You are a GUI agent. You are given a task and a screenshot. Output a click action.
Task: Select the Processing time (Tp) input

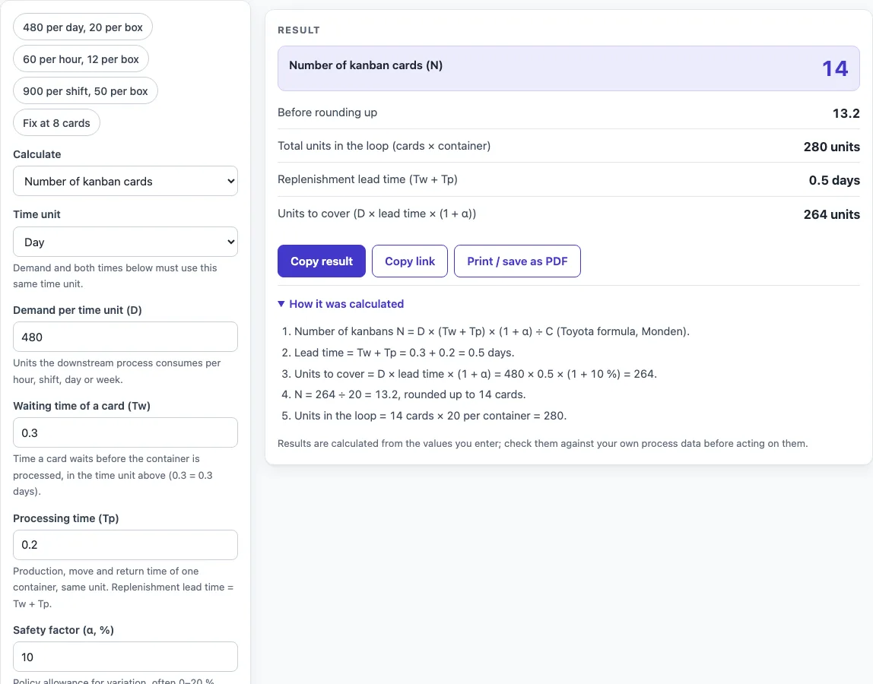pyautogui.click(x=125, y=545)
